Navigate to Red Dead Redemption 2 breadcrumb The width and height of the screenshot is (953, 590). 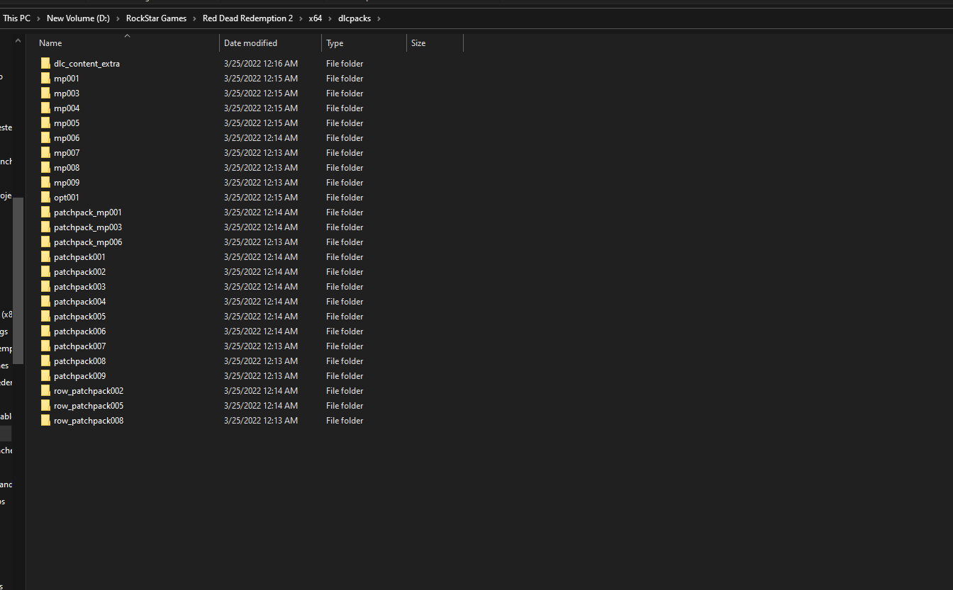pyautogui.click(x=247, y=18)
